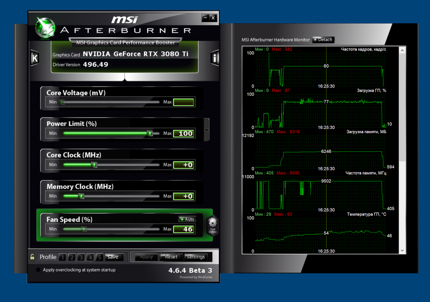Open the fan User Define gear icon

point(212,225)
